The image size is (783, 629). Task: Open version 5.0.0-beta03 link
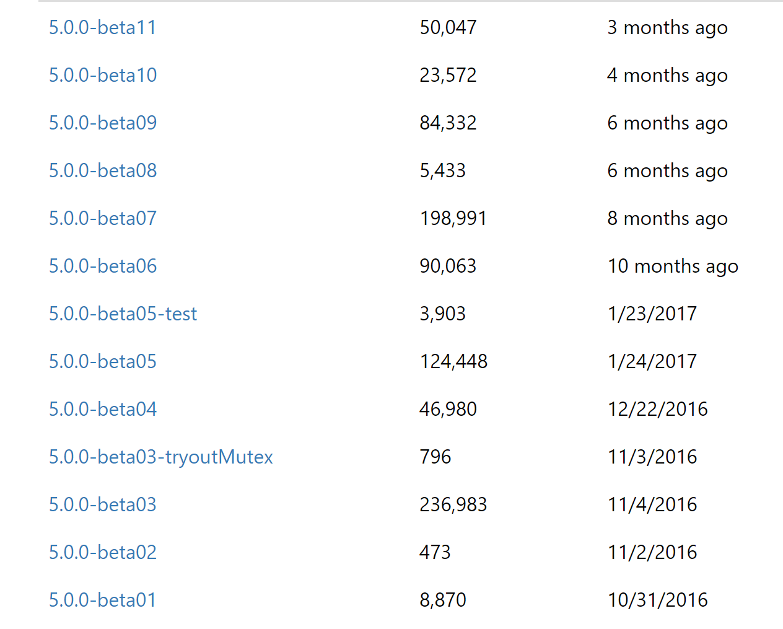point(103,504)
